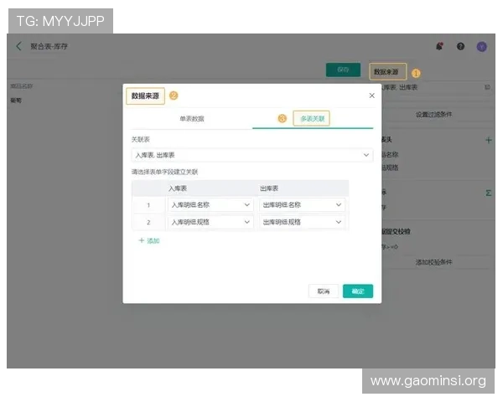Viewport: 503px width, 402px height.
Task: Click the 数据来源 dialog title
Action: click(x=145, y=95)
